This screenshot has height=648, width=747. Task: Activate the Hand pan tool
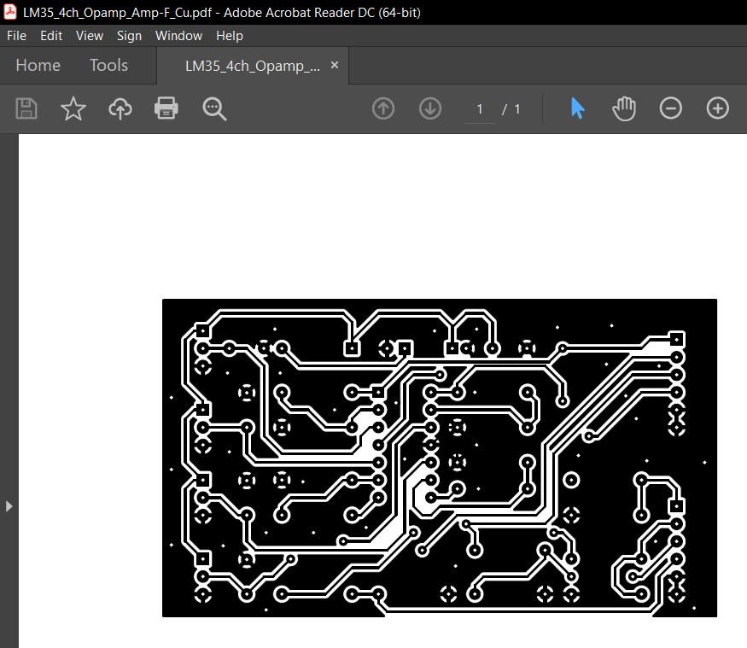623,108
